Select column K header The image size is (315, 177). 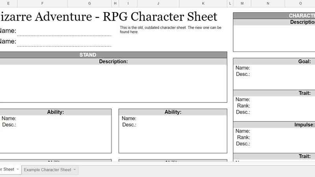(x=203, y=4)
